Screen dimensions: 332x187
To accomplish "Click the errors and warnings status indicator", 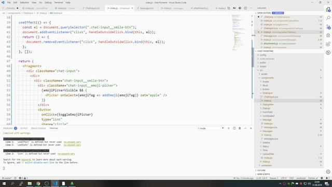I will (x=23, y=178).
